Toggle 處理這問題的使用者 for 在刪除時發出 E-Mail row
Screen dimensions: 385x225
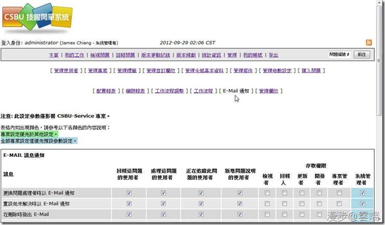click(163, 214)
